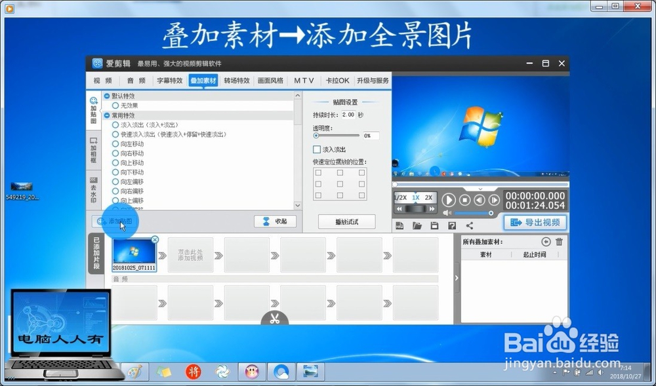The image size is (656, 386).
Task: Click the 导出视频 button
Action: pos(535,223)
